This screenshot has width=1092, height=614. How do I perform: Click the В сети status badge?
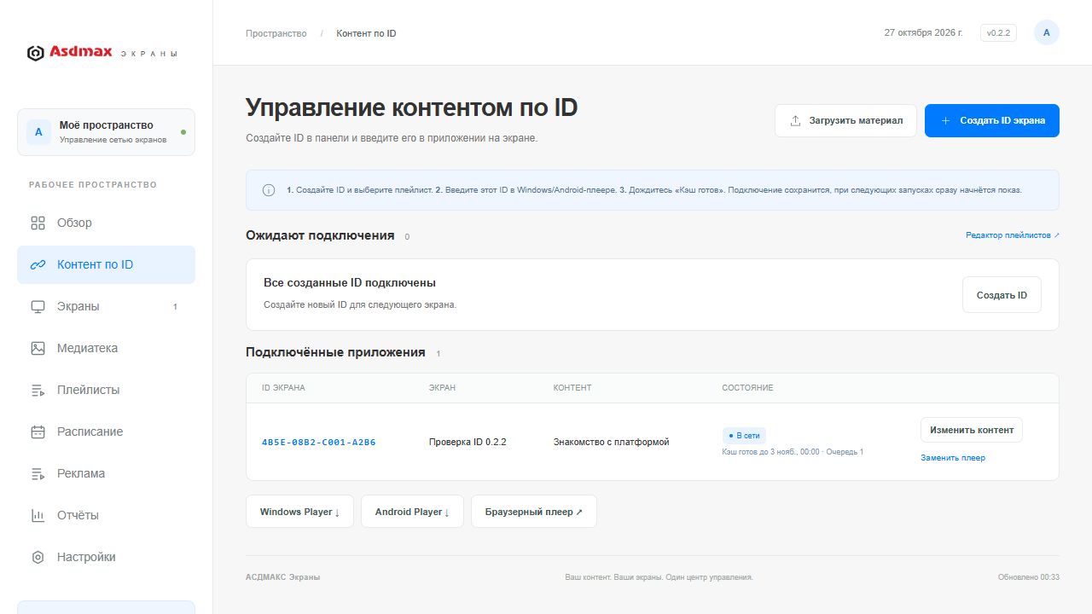point(744,436)
